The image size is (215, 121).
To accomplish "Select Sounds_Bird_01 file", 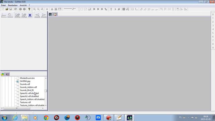I will 27,90.
